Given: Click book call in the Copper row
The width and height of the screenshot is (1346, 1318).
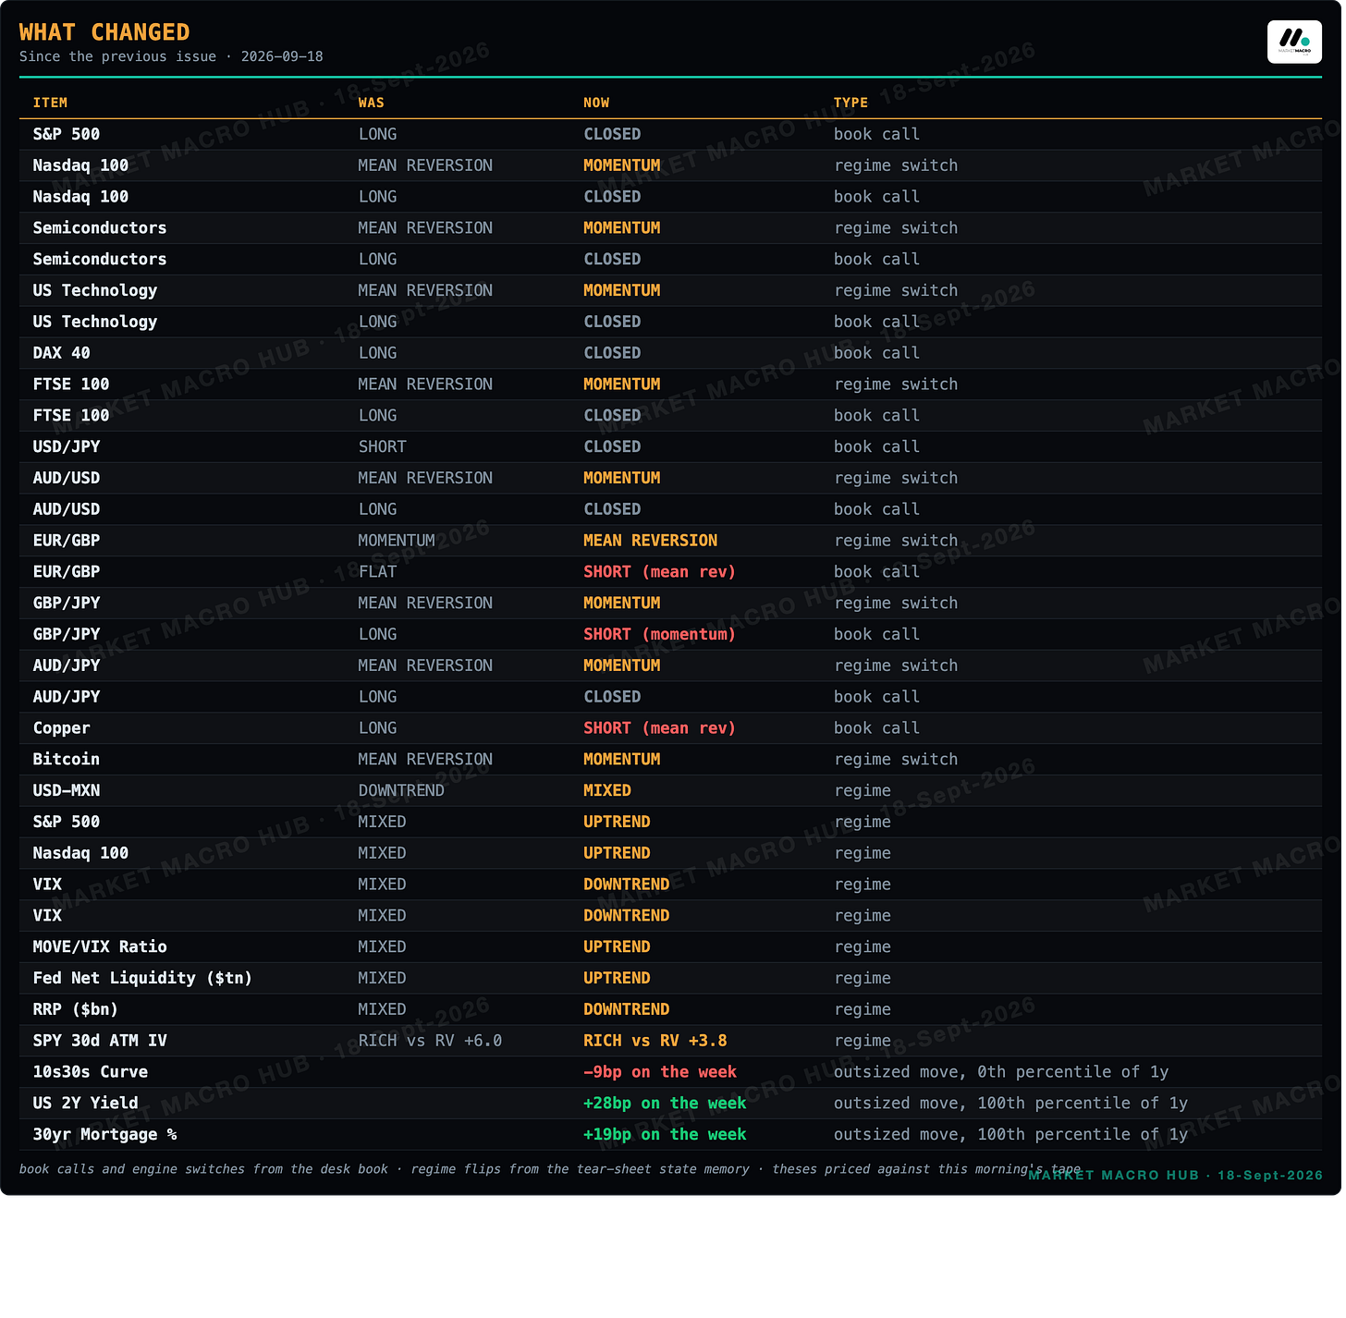Looking at the screenshot, I should point(876,728).
